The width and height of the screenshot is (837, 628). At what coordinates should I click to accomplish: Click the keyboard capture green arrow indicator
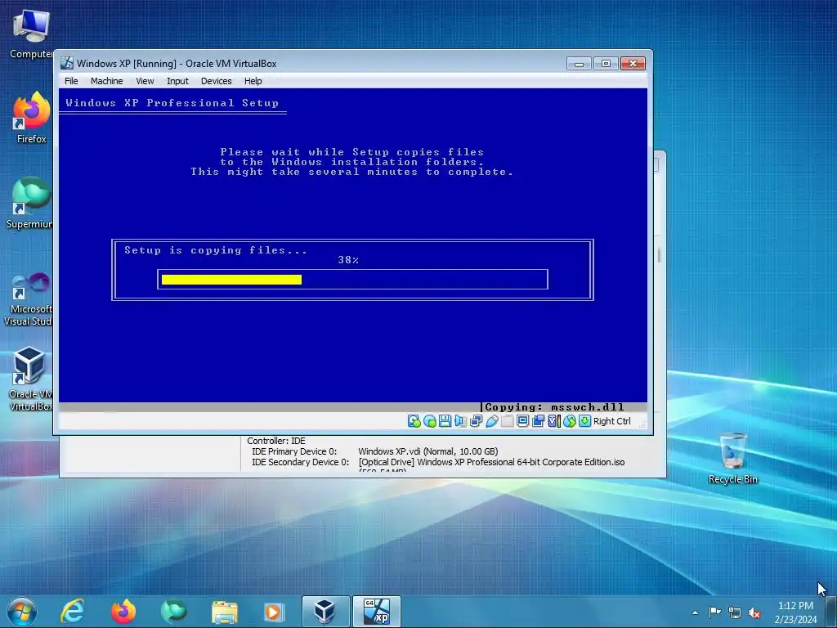[585, 421]
